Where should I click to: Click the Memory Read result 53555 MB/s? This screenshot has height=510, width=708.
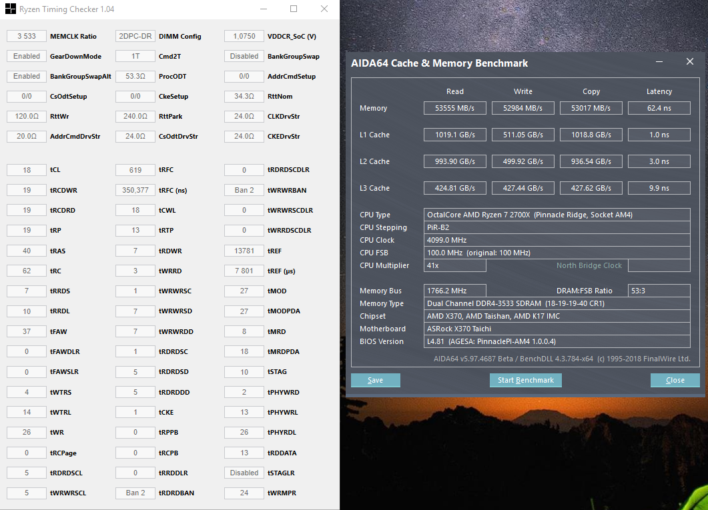click(x=454, y=108)
